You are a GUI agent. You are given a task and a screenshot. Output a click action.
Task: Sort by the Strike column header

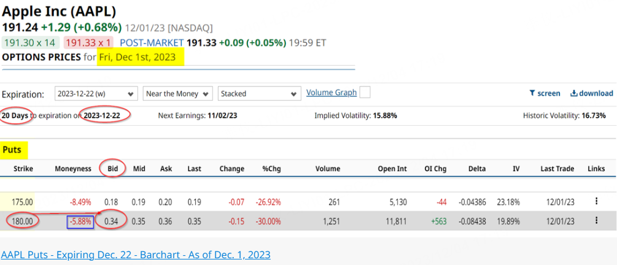point(23,169)
